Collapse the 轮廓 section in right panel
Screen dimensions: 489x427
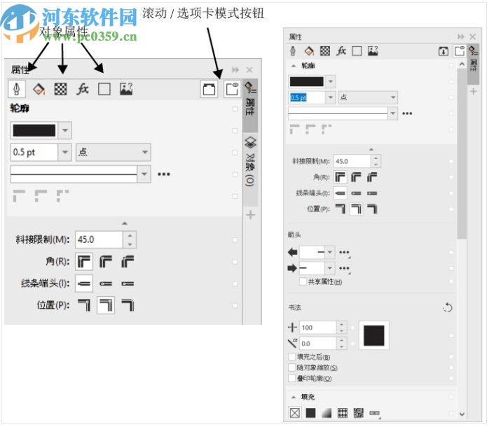pos(293,66)
